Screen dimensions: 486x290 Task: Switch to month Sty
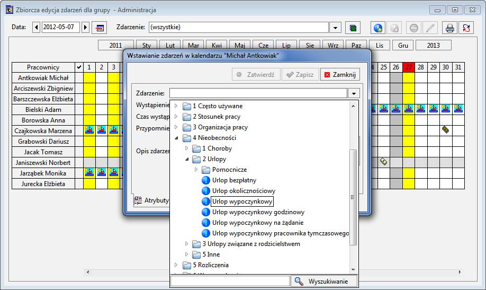(147, 46)
